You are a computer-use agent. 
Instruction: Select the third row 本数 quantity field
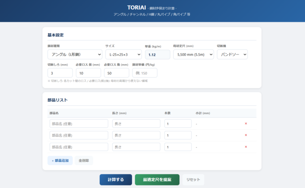point(178,147)
